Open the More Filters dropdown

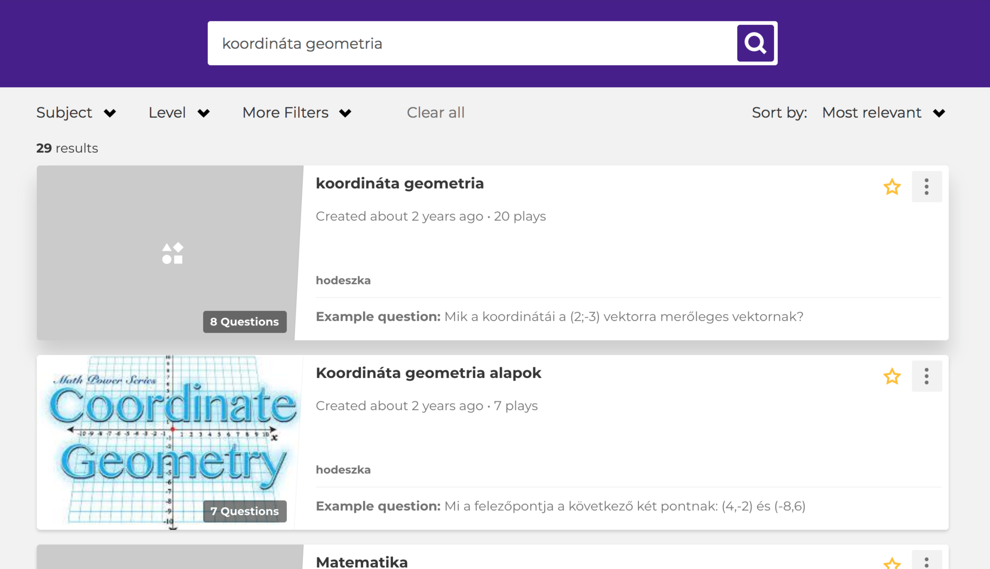[297, 113]
